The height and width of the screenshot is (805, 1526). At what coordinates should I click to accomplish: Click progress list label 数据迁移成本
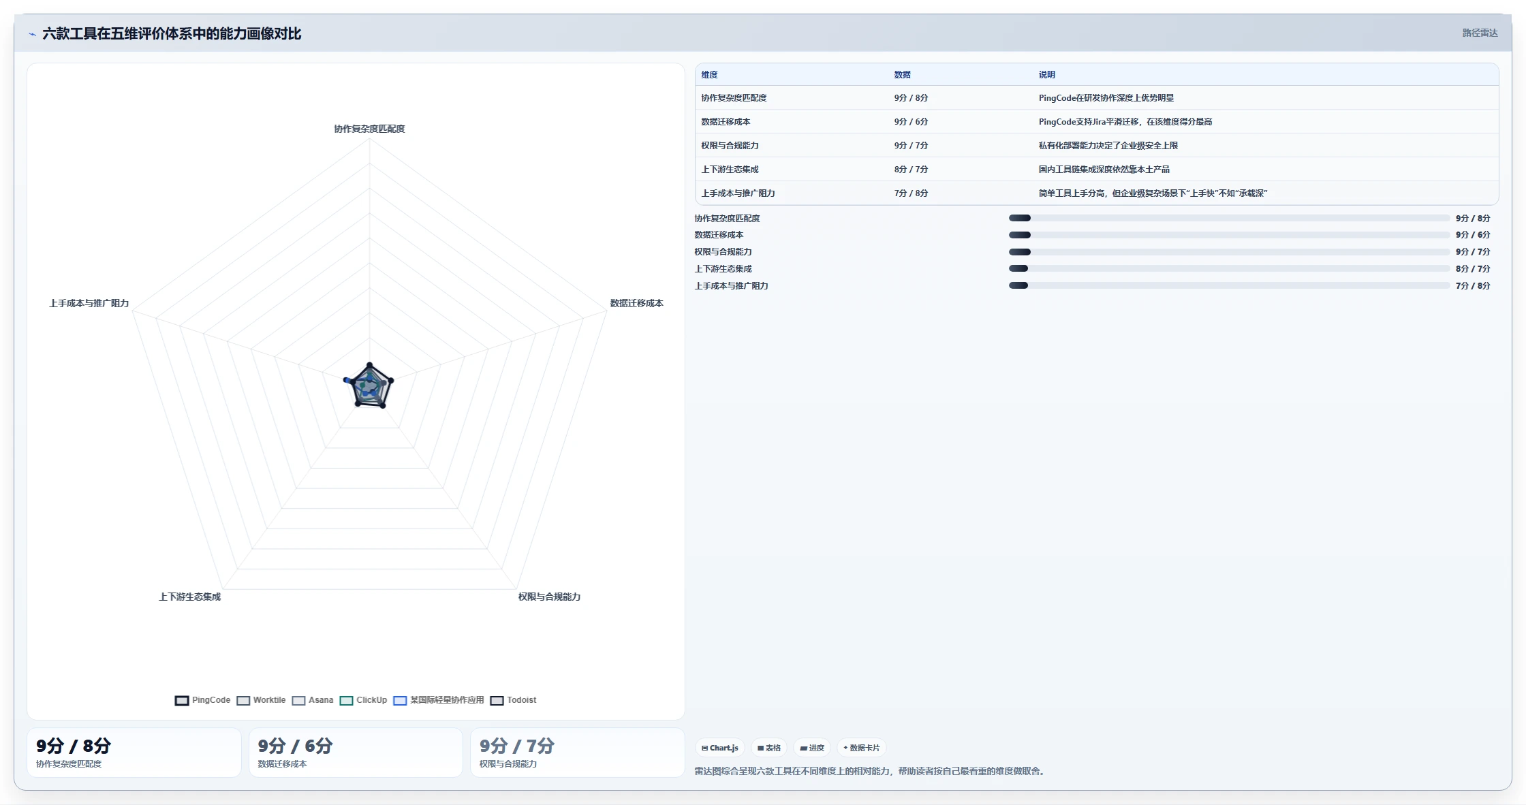click(x=719, y=235)
